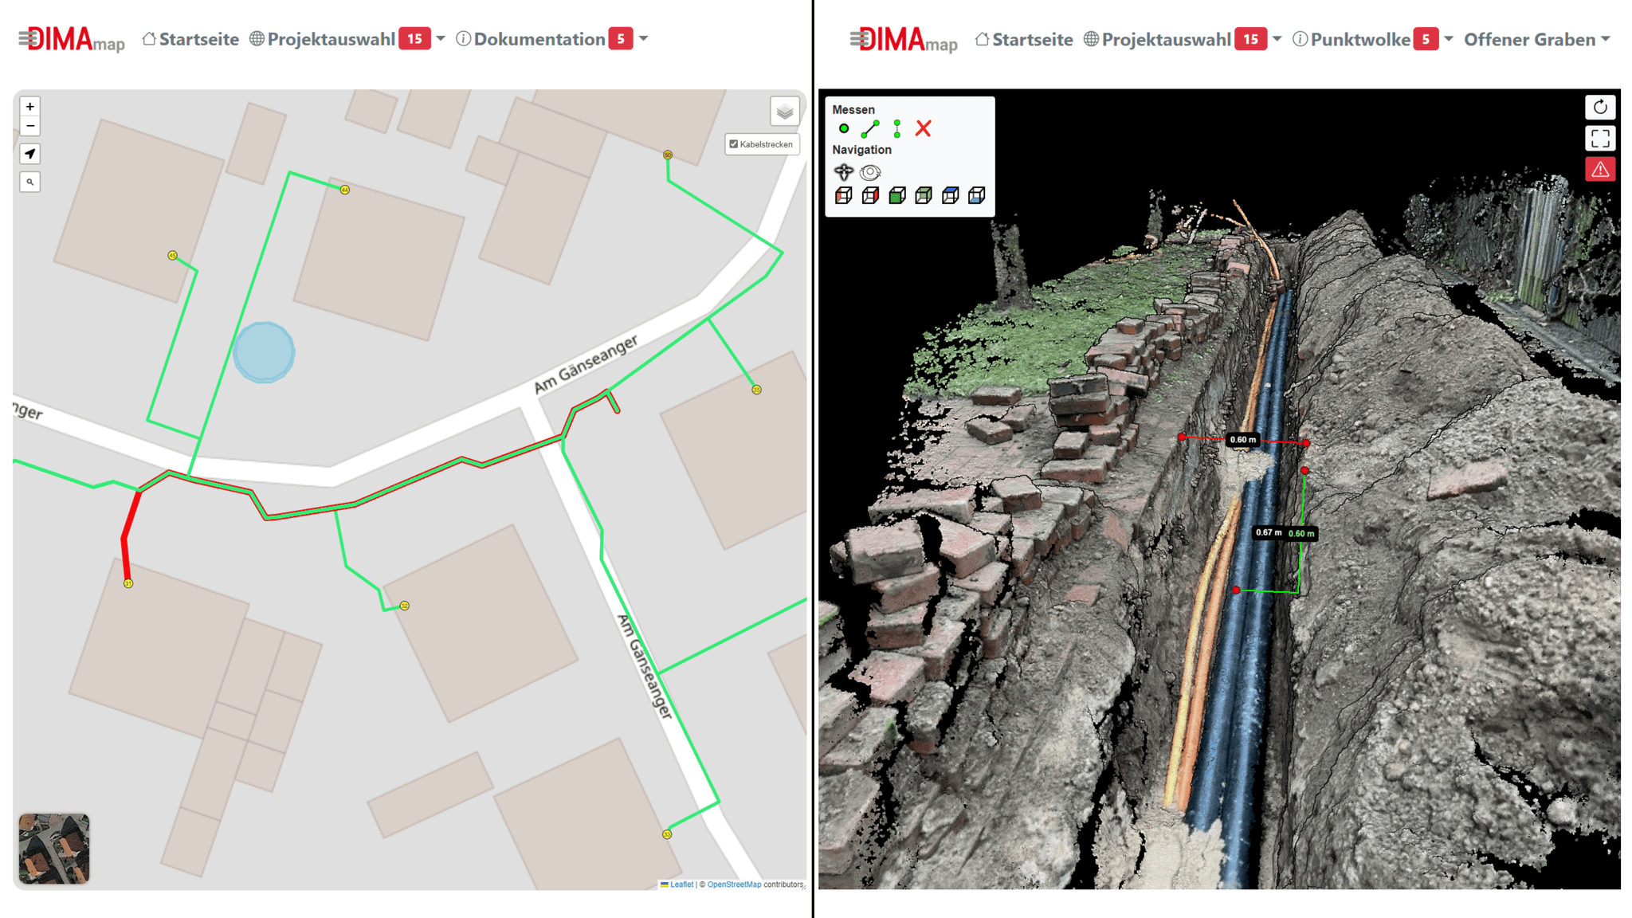Uncheck the Kabelstrecken checkbox
Image resolution: width=1632 pixels, height=918 pixels.
[734, 144]
